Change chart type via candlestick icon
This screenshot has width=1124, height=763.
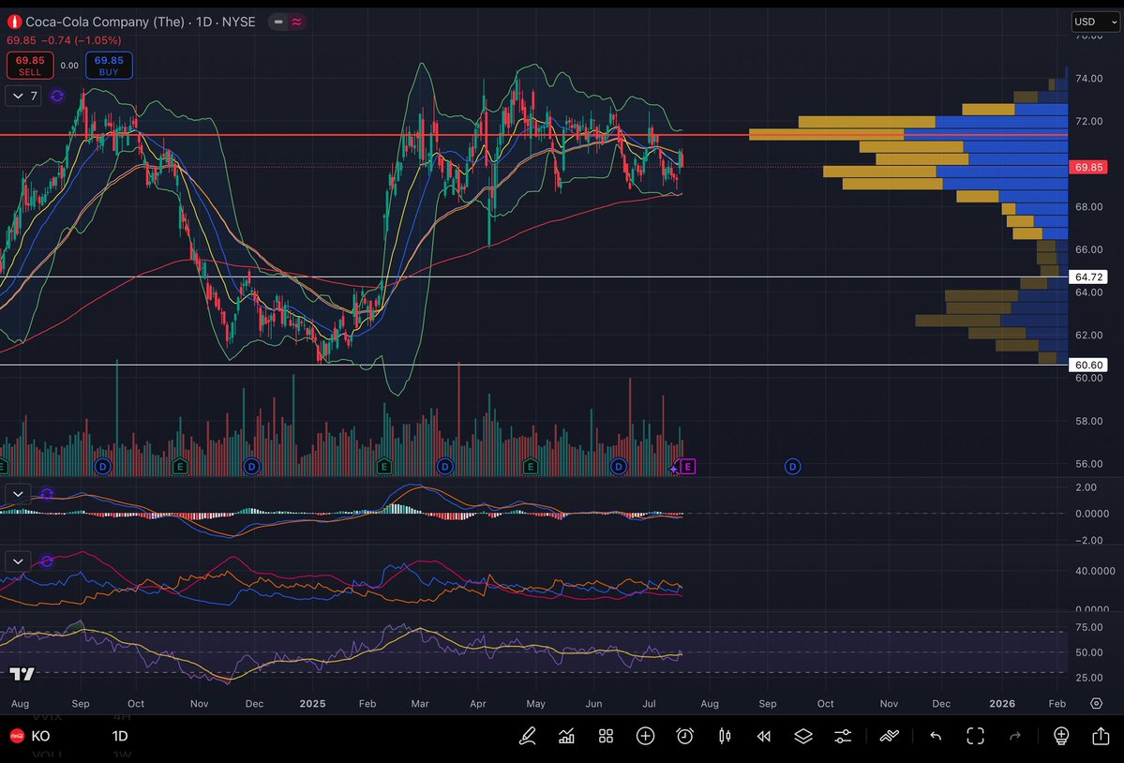725,736
